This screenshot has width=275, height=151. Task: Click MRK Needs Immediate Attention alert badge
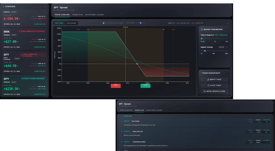[32, 31]
